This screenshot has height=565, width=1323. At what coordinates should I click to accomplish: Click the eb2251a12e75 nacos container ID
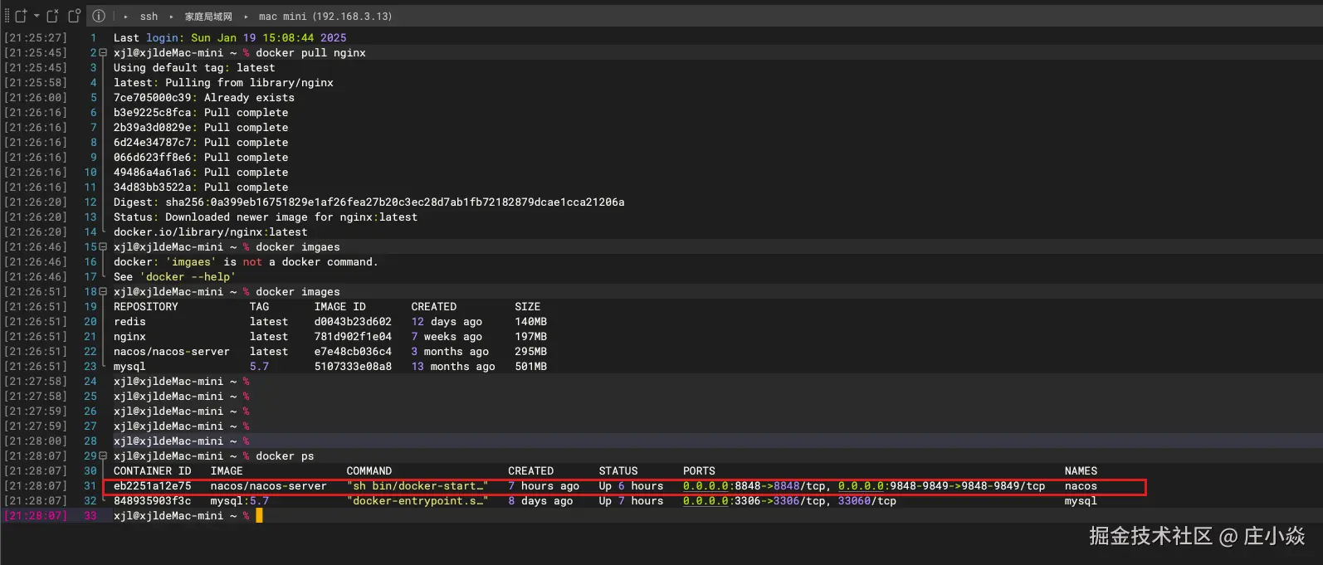point(152,486)
